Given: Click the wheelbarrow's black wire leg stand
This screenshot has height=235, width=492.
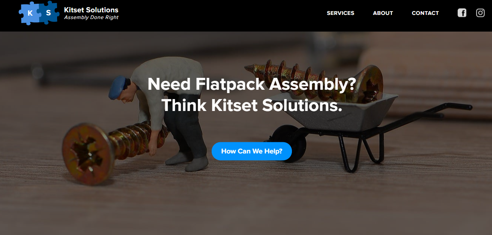Looking at the screenshot, I should click(x=360, y=151).
